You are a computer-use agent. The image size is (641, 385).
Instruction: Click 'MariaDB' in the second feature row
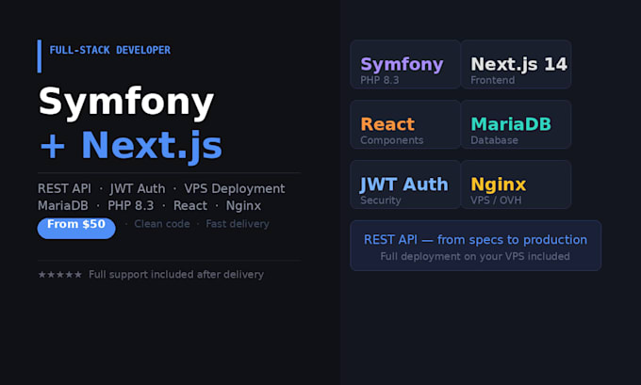[x=63, y=206]
